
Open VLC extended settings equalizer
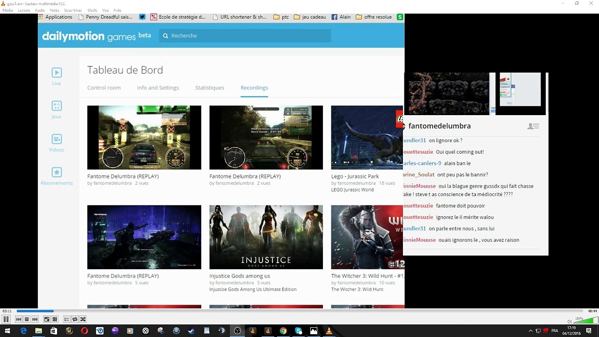point(55,319)
